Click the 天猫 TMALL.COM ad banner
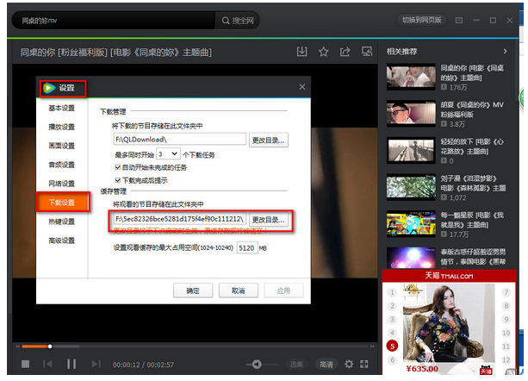This screenshot has width=528, height=381. pyautogui.click(x=449, y=276)
